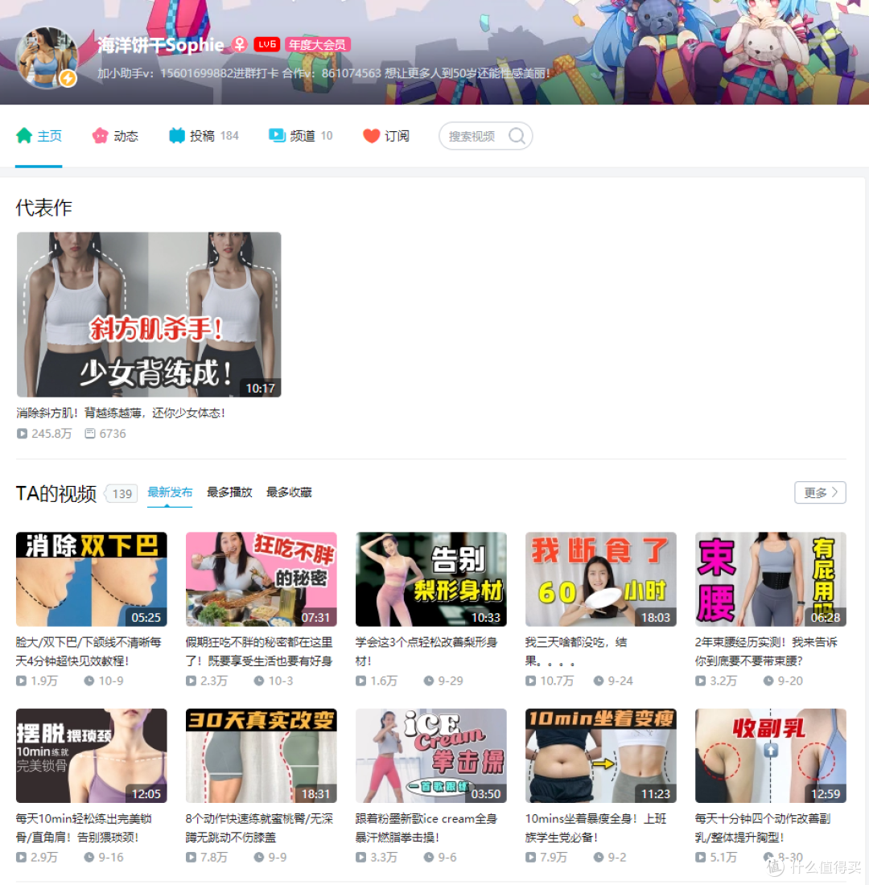Image resolution: width=869 pixels, height=885 pixels.
Task: Click the female gender icon beside username
Action: click(x=240, y=44)
